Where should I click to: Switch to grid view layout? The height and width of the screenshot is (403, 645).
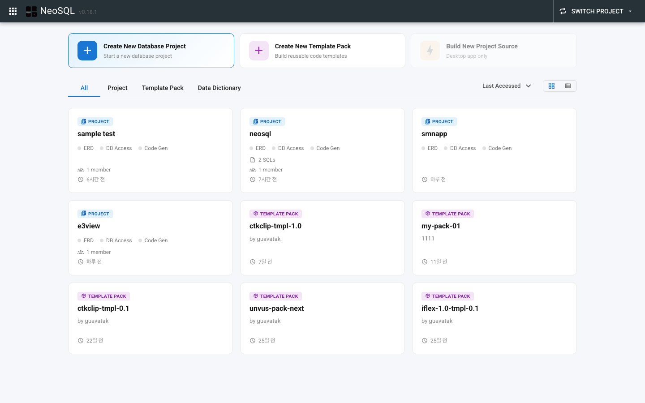point(551,86)
